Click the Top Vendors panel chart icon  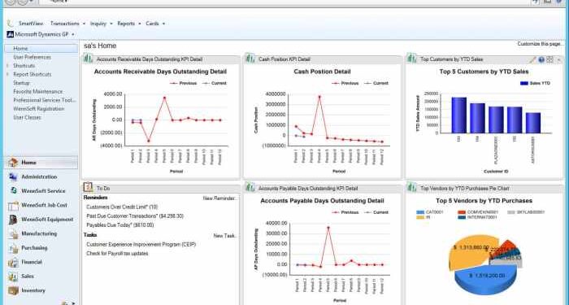click(x=412, y=187)
